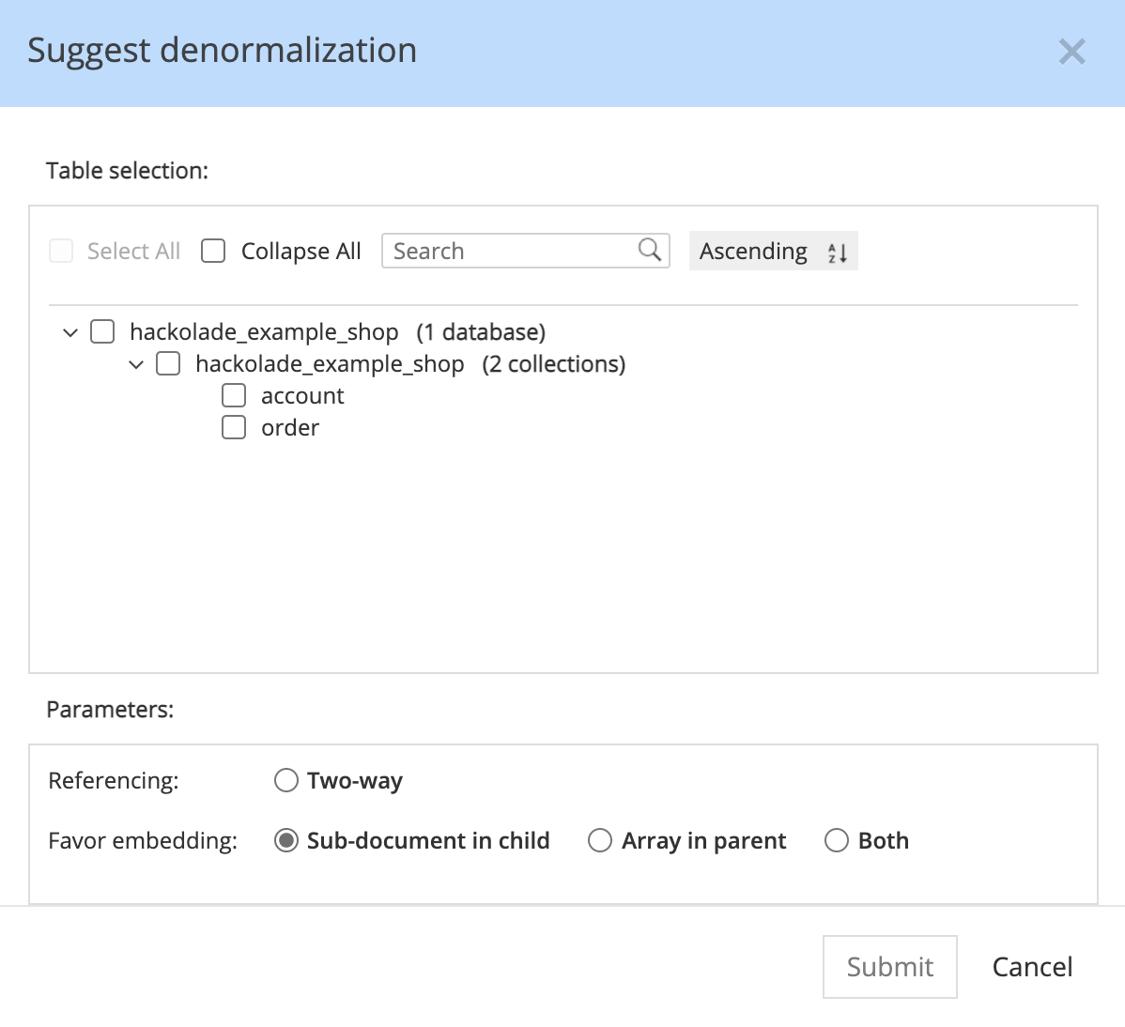
Task: Click the Cancel button
Action: pyautogui.click(x=1032, y=966)
